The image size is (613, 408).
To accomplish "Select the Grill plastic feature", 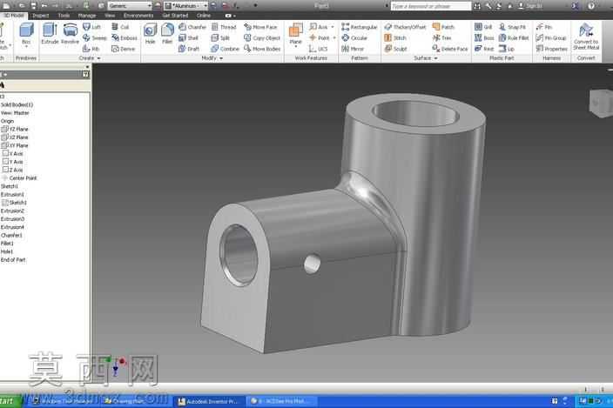I will pyautogui.click(x=483, y=27).
